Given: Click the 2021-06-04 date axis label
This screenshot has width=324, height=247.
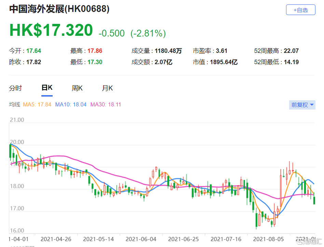Looking at the screenshot, I should tap(141, 239).
